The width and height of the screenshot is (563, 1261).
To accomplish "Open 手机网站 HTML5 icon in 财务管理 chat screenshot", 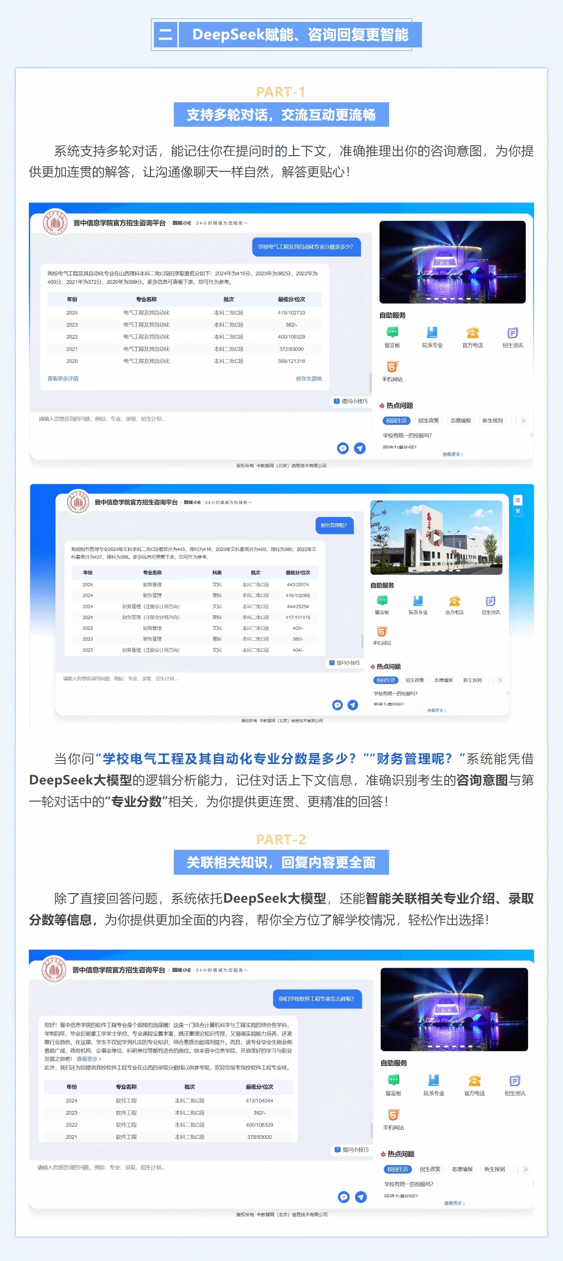I will 382,632.
